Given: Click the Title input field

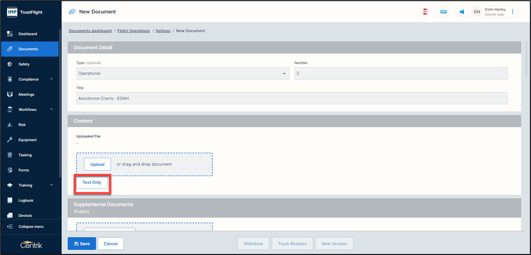Looking at the screenshot, I should [292, 98].
